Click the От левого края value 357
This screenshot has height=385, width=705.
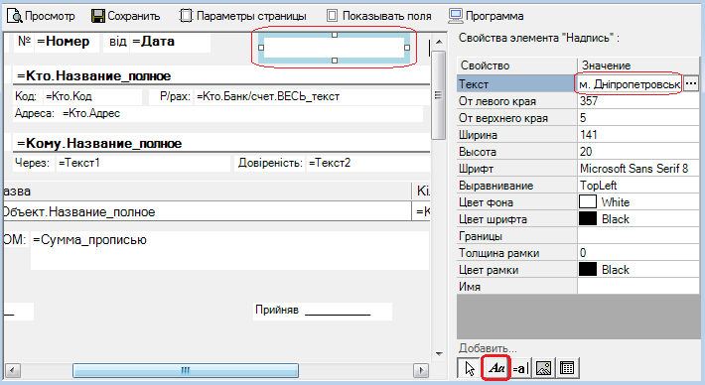click(x=638, y=101)
